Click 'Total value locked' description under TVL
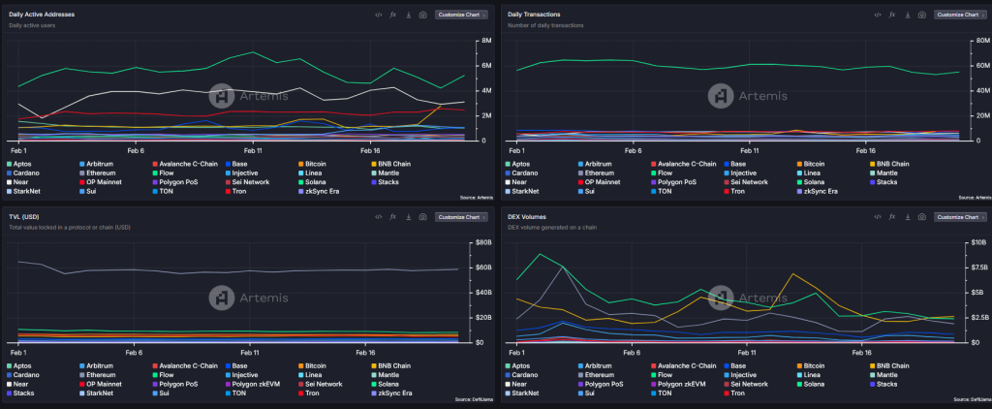 (x=70, y=228)
